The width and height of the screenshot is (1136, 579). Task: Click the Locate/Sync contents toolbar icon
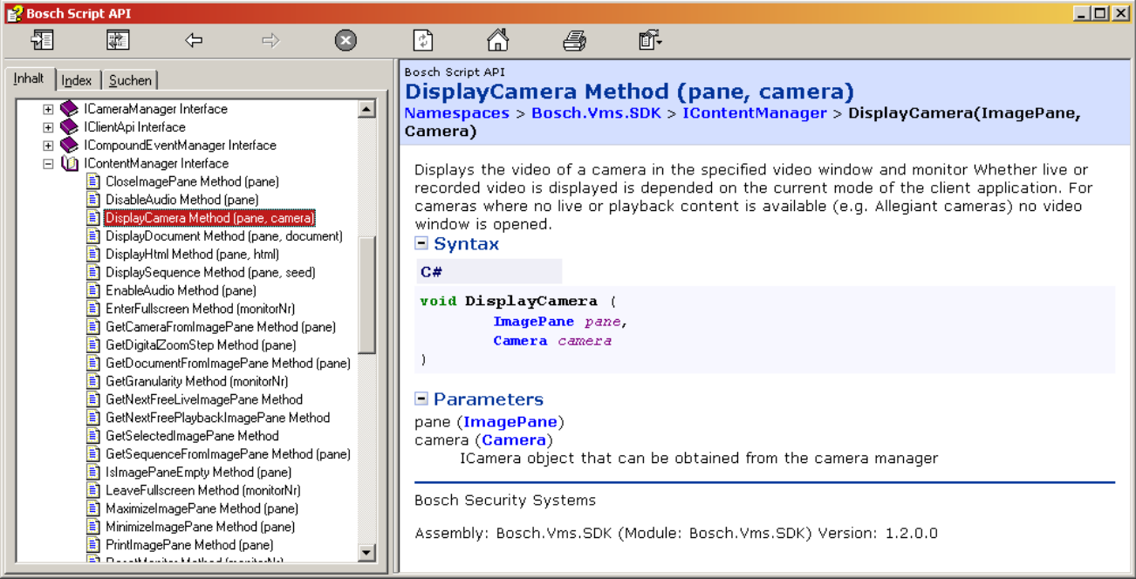point(118,40)
